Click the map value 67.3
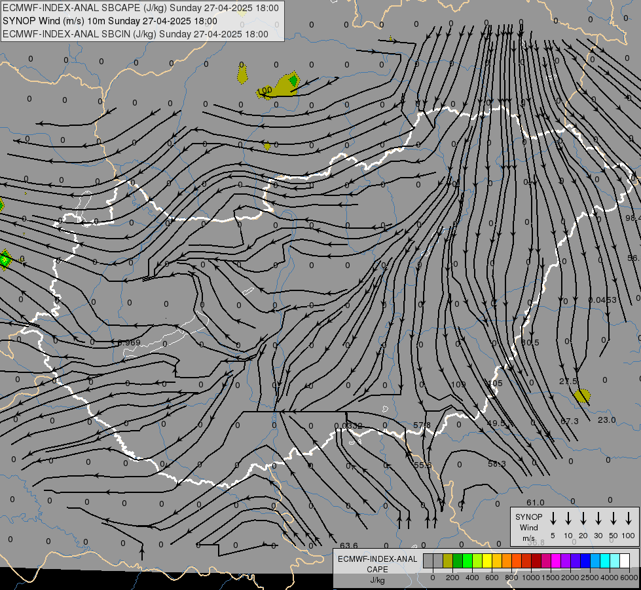 pos(570,422)
